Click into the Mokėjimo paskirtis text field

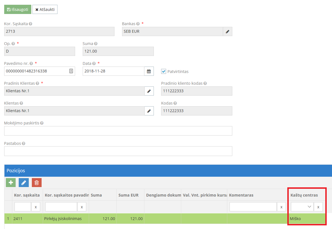tap(118, 131)
